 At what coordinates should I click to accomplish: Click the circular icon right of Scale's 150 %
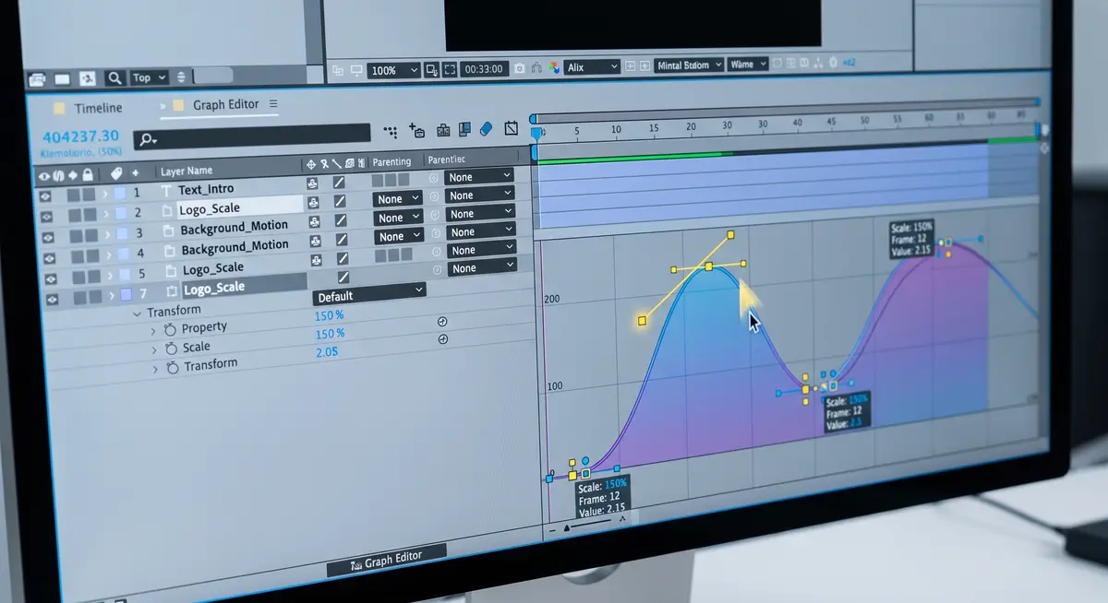coord(442,339)
